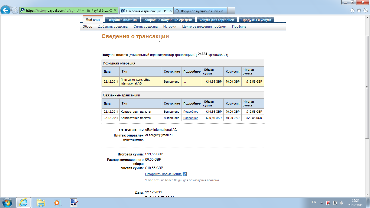Click the PayPal logo in address bar

(x=23, y=11)
